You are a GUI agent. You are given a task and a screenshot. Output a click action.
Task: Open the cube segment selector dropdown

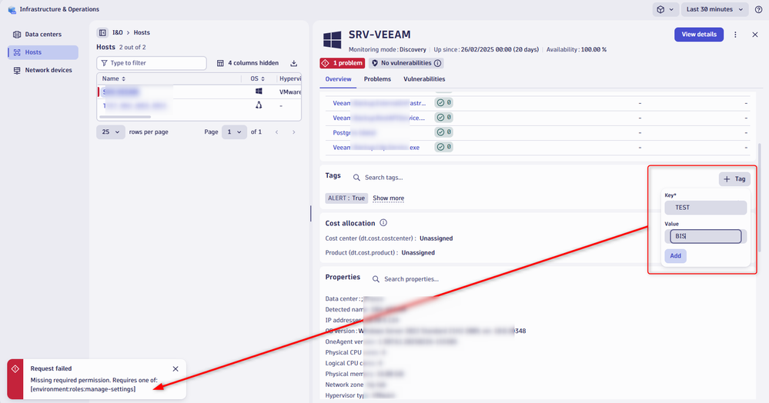(x=666, y=9)
